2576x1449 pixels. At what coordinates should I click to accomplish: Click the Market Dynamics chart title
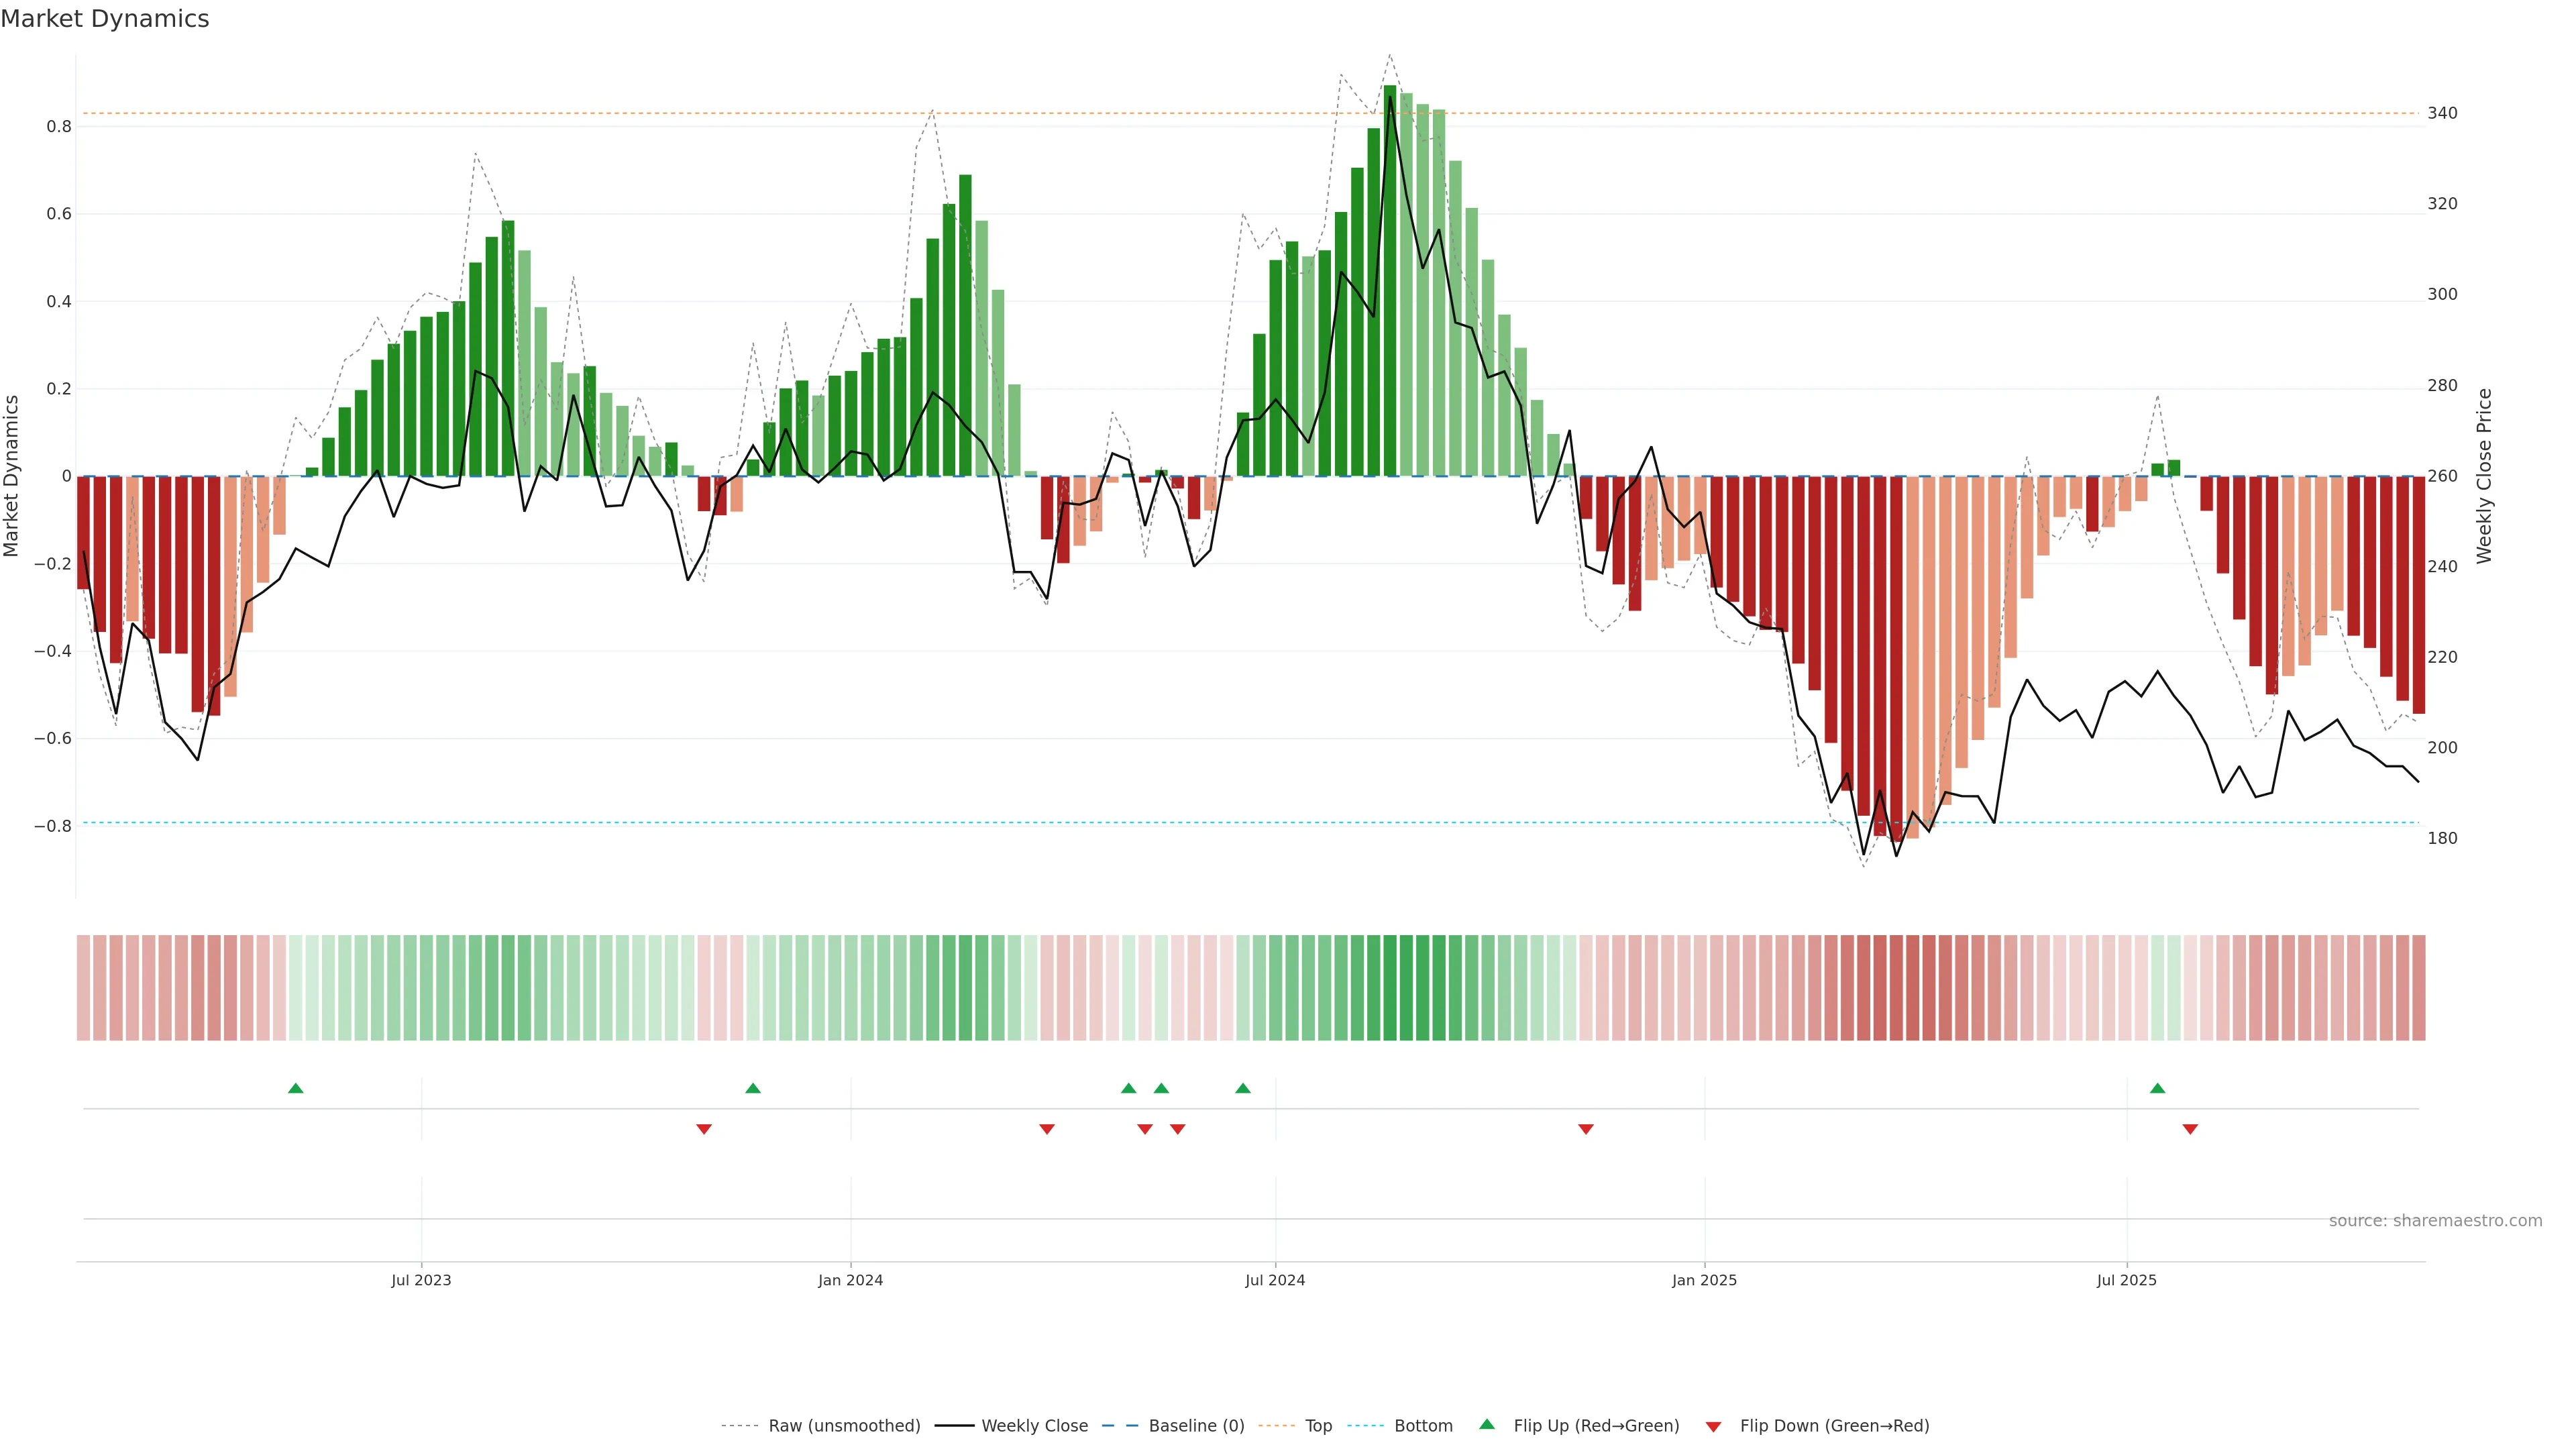(105, 19)
